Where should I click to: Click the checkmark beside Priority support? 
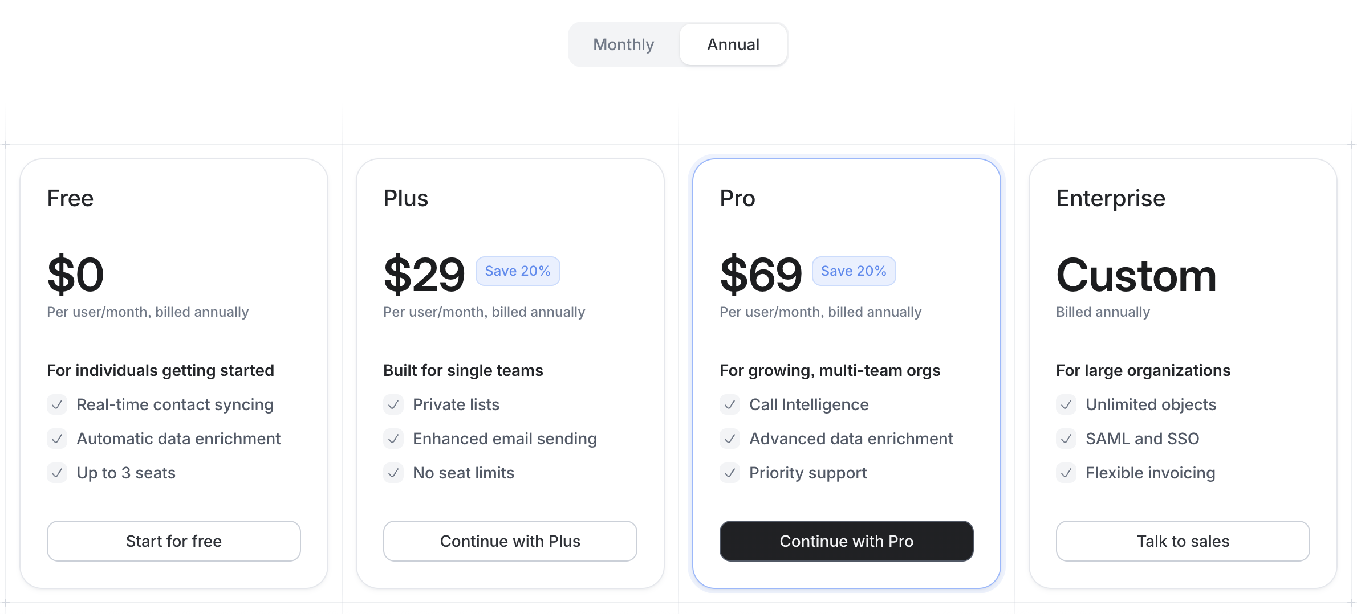click(x=730, y=473)
